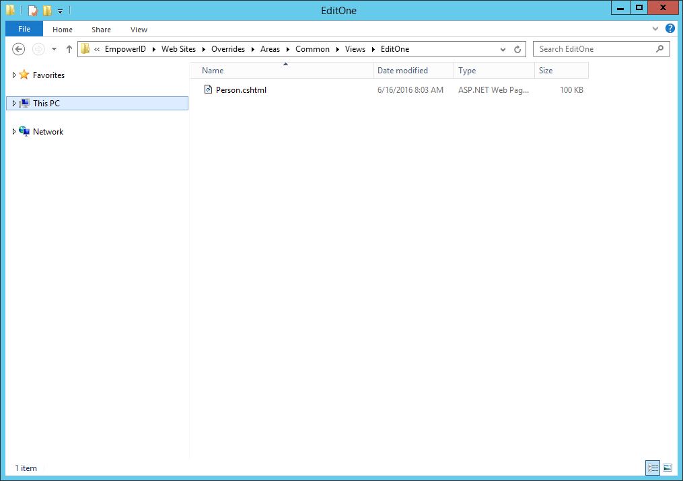Image resolution: width=683 pixels, height=481 pixels.
Task: Navigate to the Overrides breadcrumb link
Action: point(227,48)
